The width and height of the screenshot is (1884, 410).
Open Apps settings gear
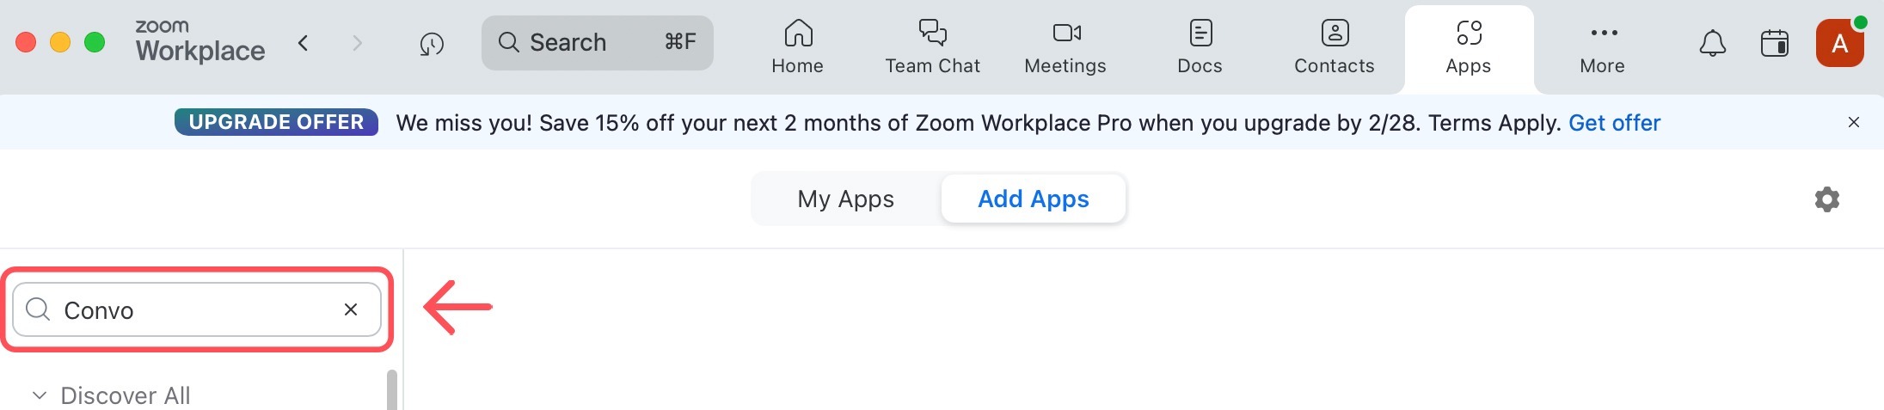tap(1826, 199)
